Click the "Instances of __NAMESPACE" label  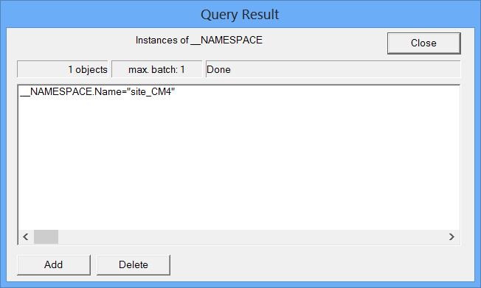[x=198, y=40]
